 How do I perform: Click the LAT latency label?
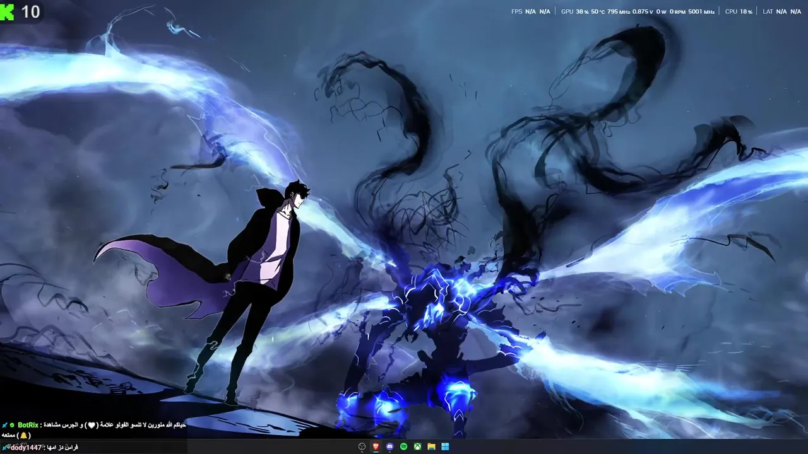[768, 11]
